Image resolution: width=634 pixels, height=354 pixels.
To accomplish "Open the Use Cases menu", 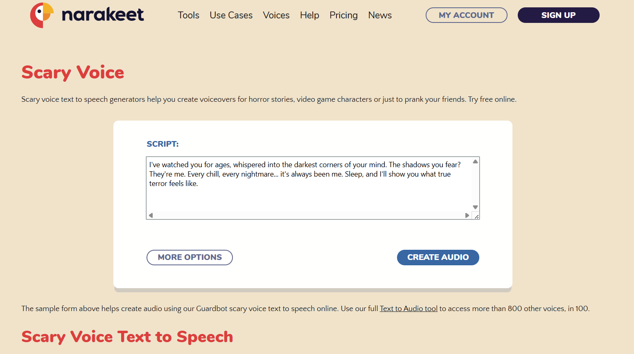I will pyautogui.click(x=231, y=15).
